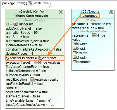Click the block icon before Hinge Analysis

36,62
